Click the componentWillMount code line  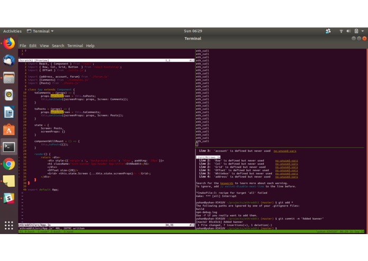(57, 141)
